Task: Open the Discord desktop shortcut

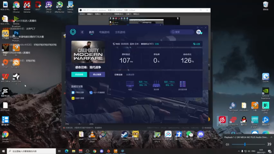Action: 200,136
